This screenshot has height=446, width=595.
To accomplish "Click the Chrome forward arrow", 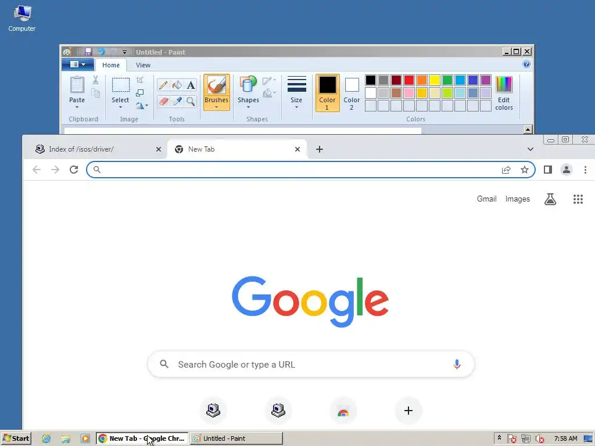I will click(x=55, y=170).
